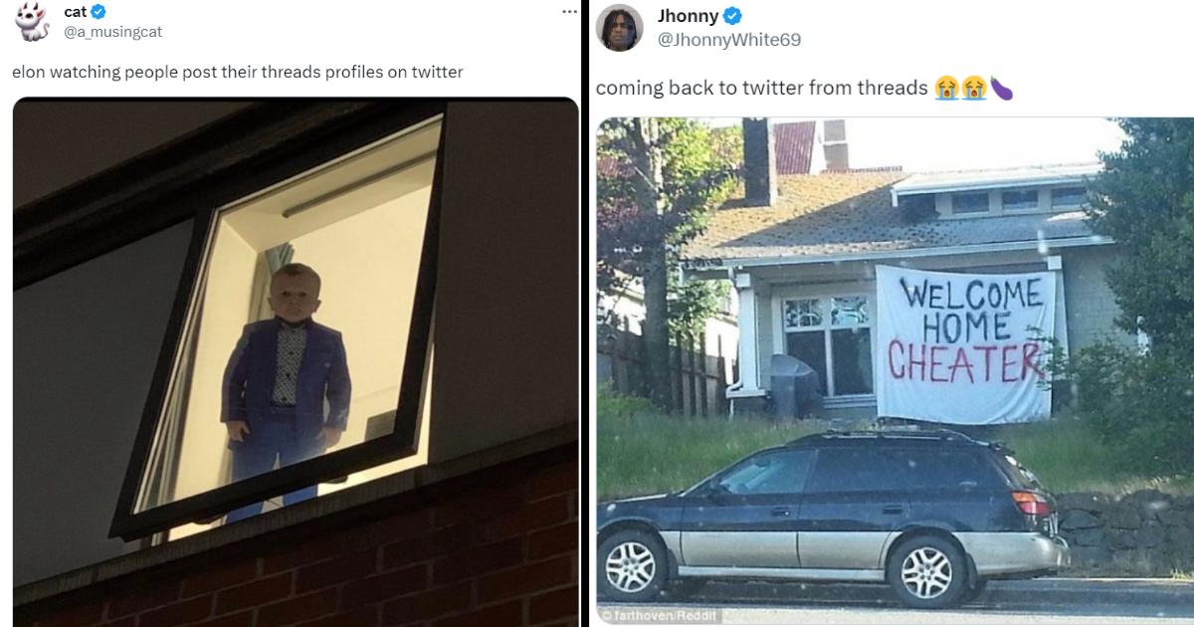The height and width of the screenshot is (627, 1194).
Task: Click the first crying emoji in Jhonny's tweet
Action: [946, 89]
